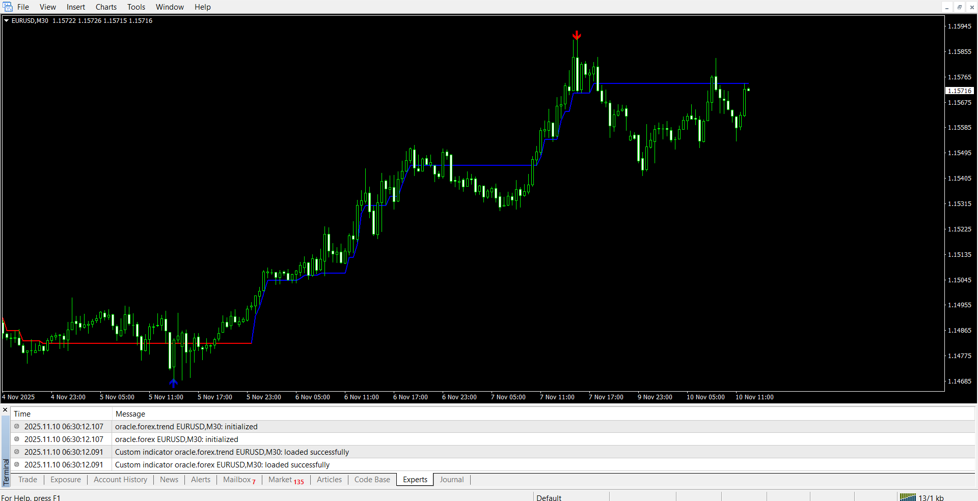Expand the EURUSD,M30 chart triangle
Screen dimensions: 978x501
(7, 21)
